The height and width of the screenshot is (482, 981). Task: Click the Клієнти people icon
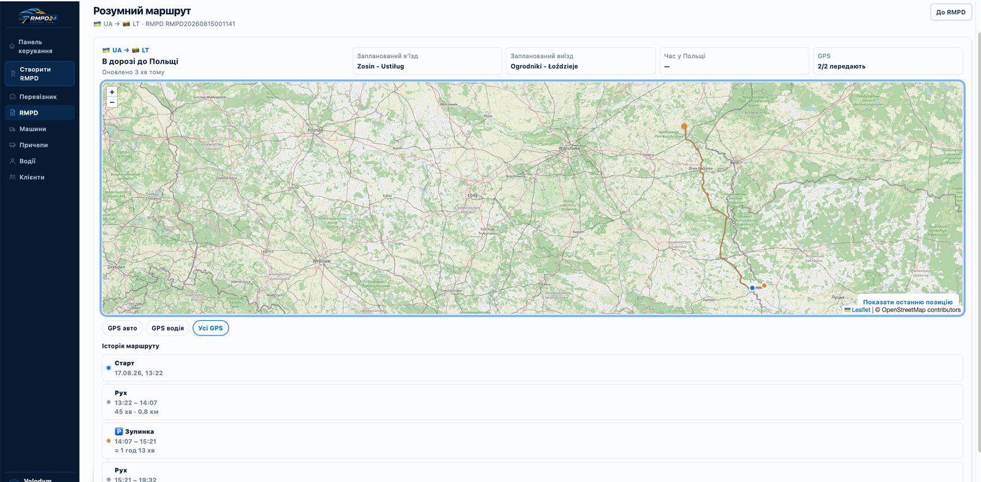click(12, 177)
